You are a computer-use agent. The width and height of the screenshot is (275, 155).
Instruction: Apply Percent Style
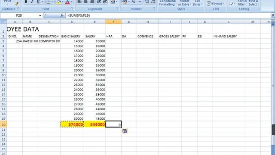tap(134, 2)
